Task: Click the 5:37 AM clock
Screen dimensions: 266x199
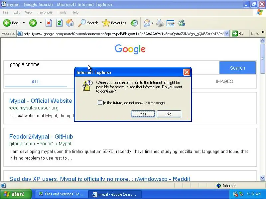Action: 254,194
